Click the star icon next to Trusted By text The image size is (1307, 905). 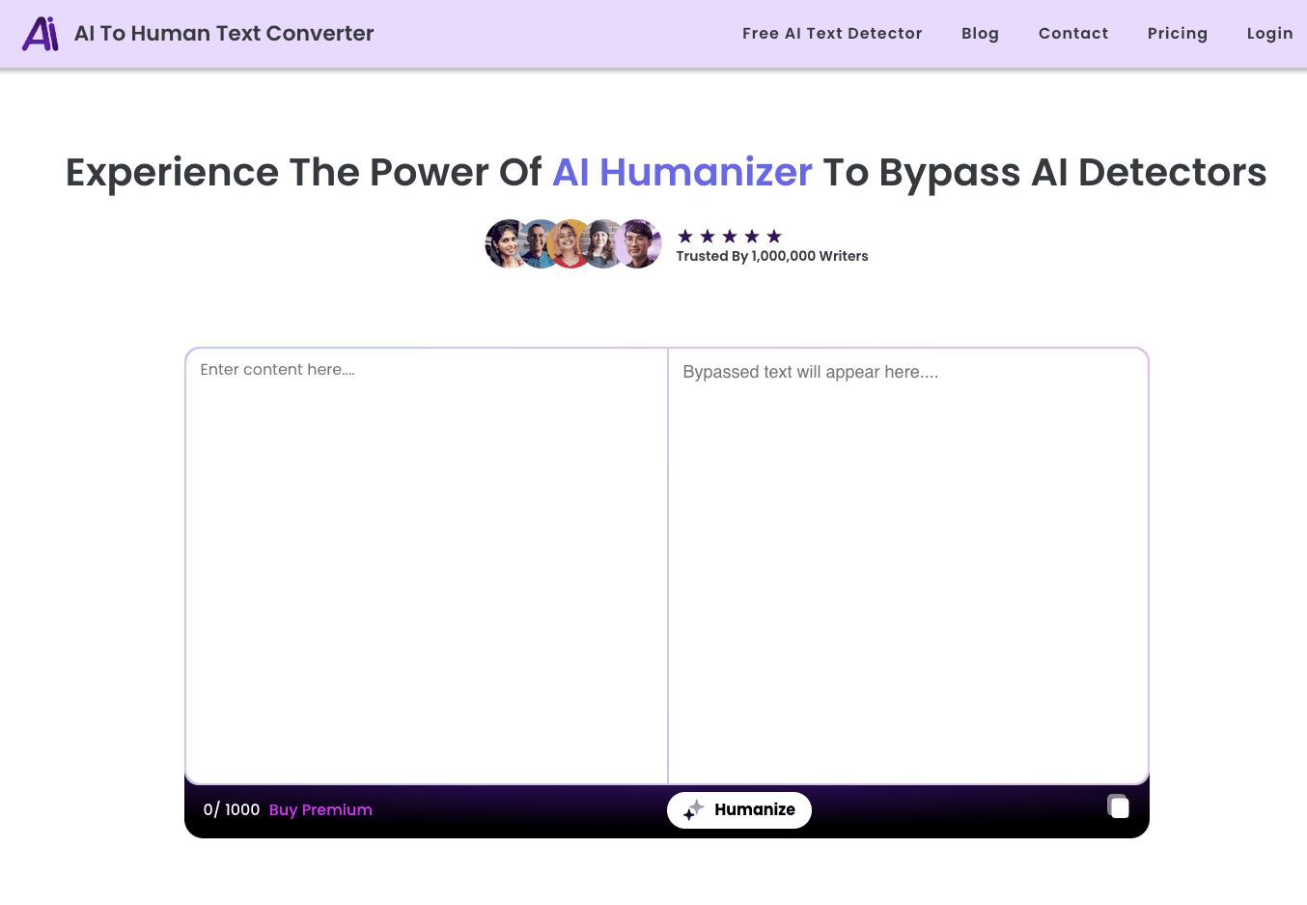684,236
